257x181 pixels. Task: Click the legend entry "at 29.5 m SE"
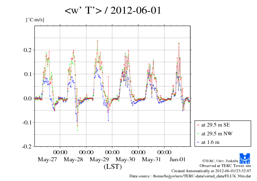pyautogui.click(x=215, y=125)
